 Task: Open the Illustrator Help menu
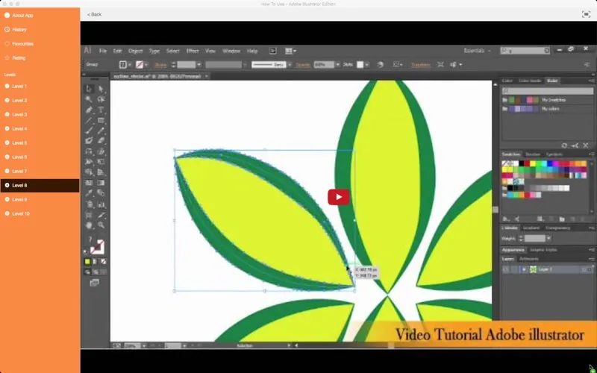pos(252,51)
